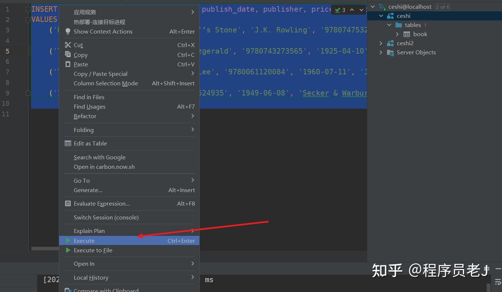502x292 pixels.
Task: Expand the book table node
Action: click(397, 34)
